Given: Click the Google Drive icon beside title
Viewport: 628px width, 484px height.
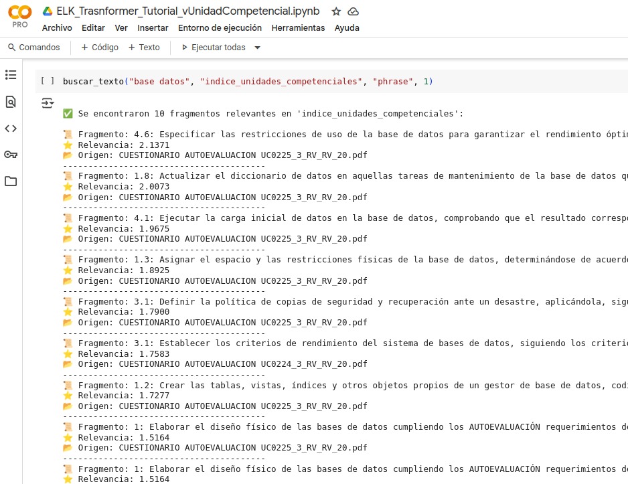Looking at the screenshot, I should coord(48,12).
